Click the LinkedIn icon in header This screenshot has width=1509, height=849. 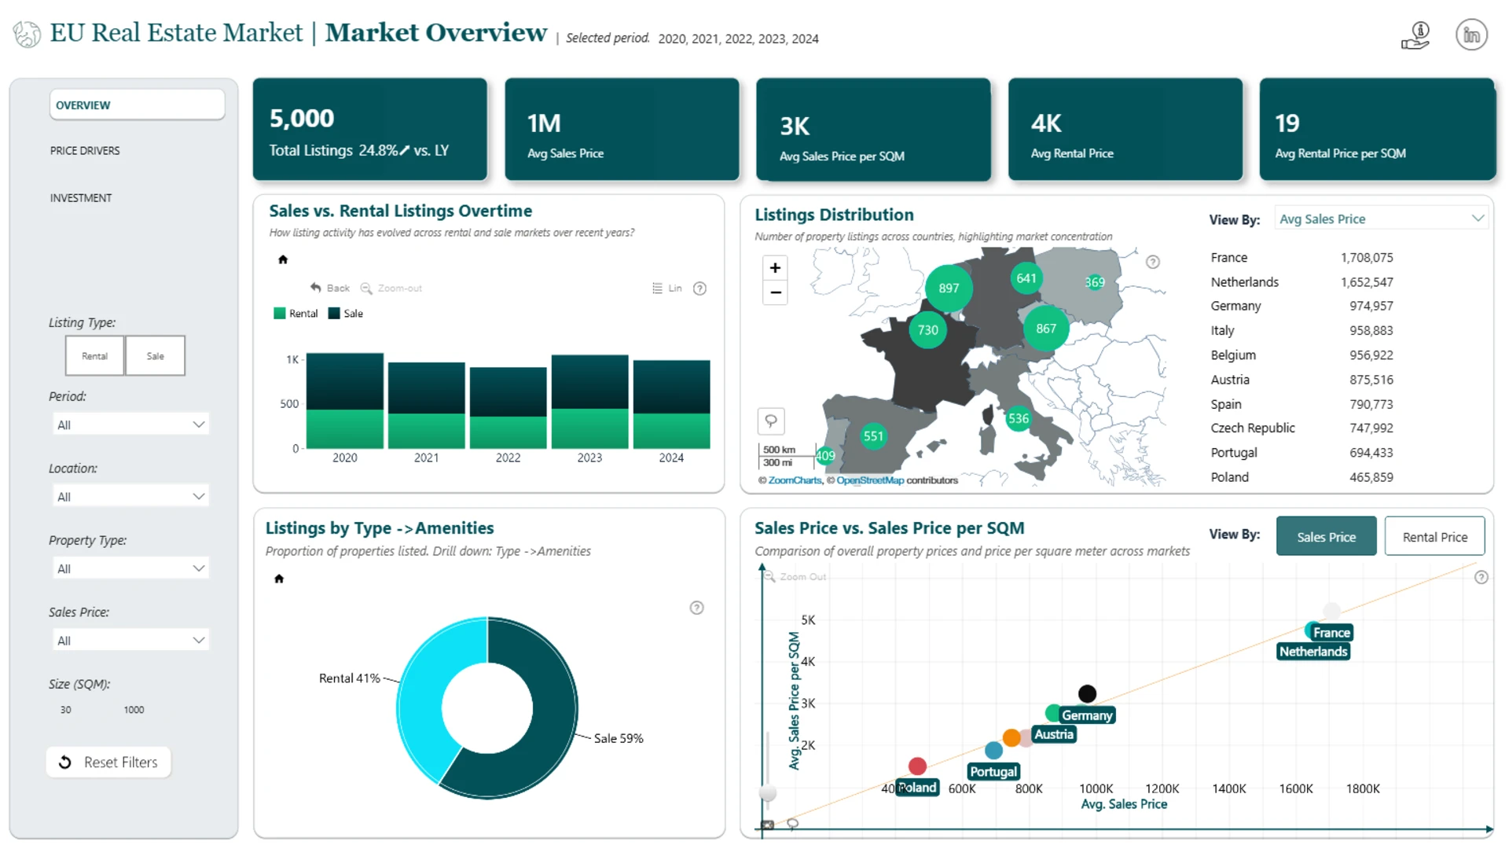1470,35
